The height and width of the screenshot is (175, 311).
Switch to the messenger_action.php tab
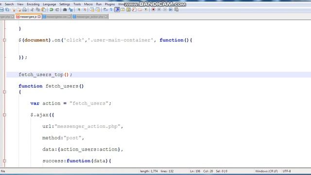click(90, 17)
